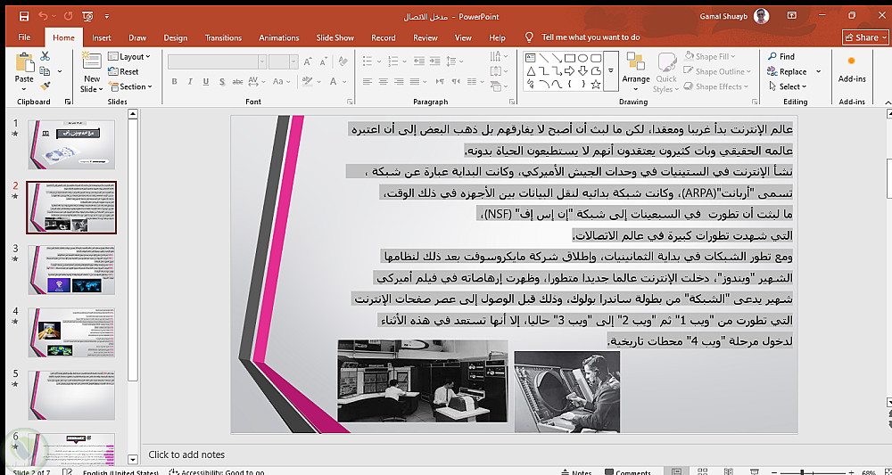
Task: Toggle text Shadow formatting
Action: point(222,81)
